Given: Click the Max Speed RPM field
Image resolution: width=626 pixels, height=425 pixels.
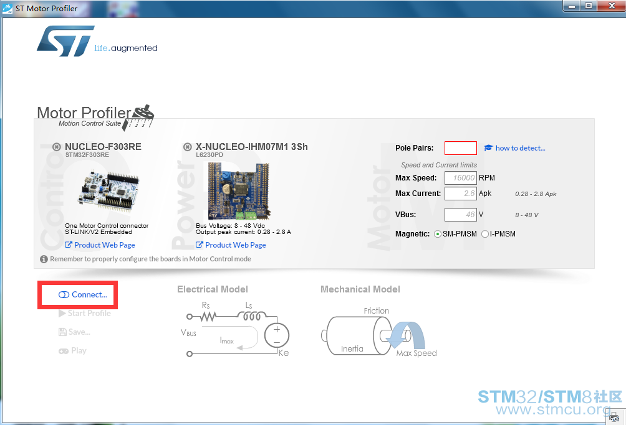Looking at the screenshot, I should click(x=460, y=177).
